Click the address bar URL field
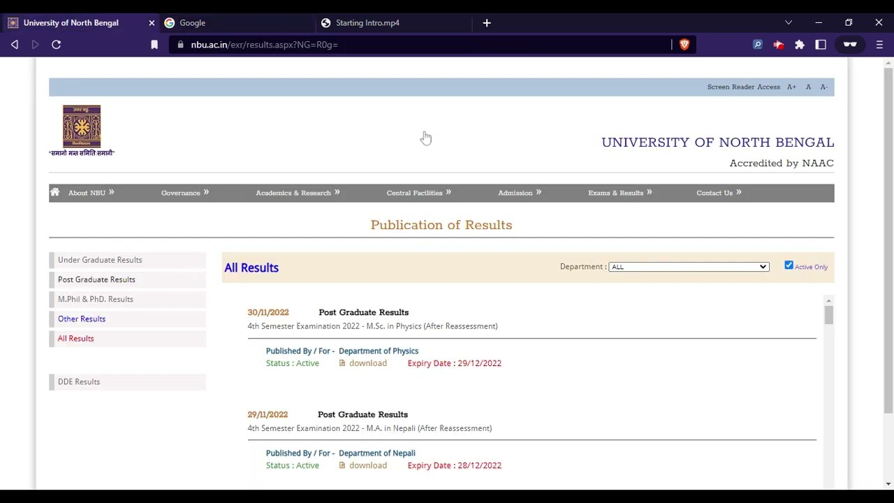 pyautogui.click(x=419, y=45)
